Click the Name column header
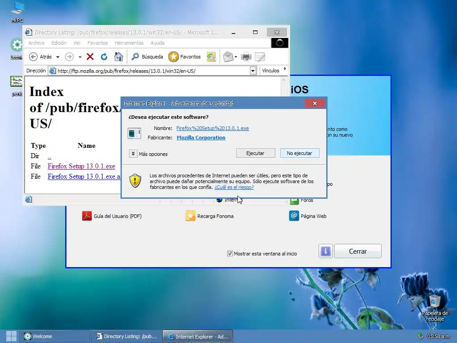 (x=87, y=146)
